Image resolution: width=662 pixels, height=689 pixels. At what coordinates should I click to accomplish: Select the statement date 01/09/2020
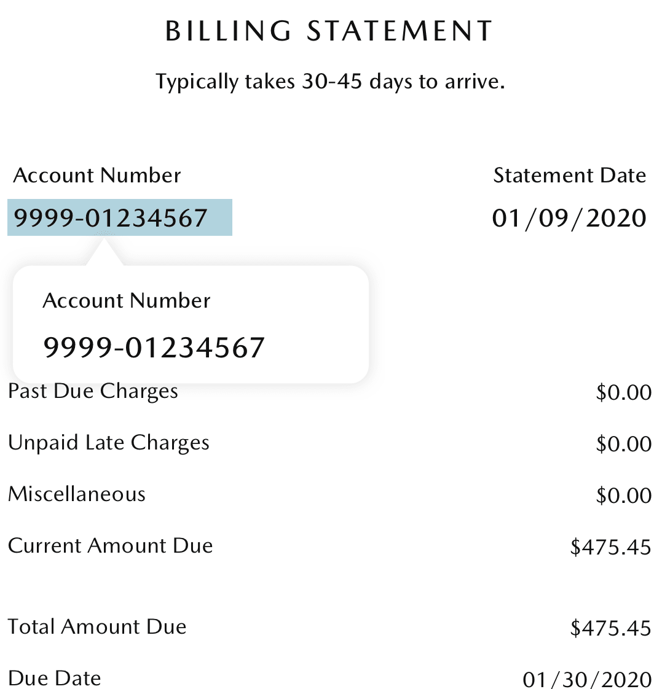click(569, 219)
